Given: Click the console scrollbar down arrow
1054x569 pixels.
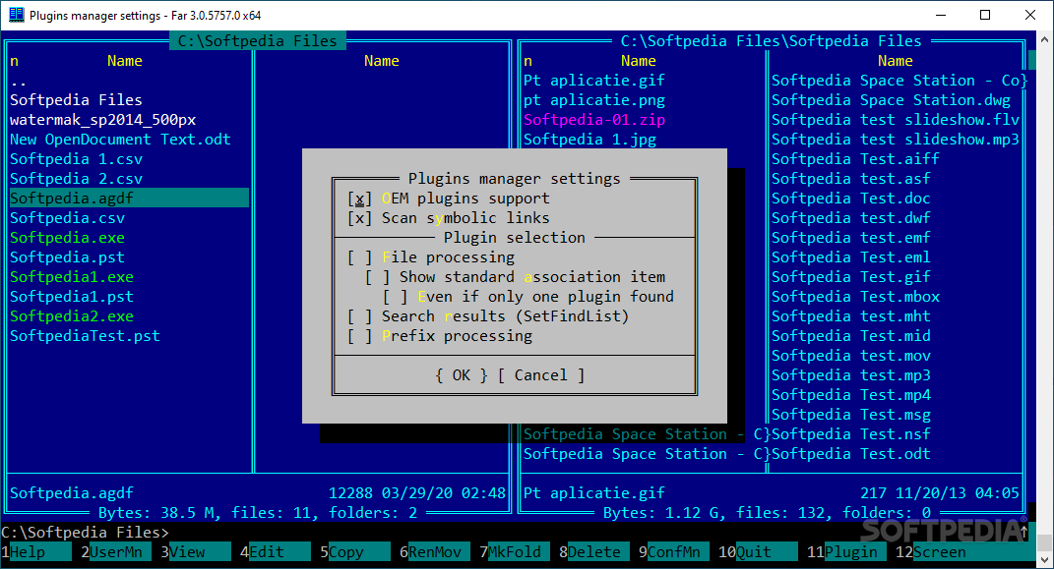Looking at the screenshot, I should tap(1044, 559).
